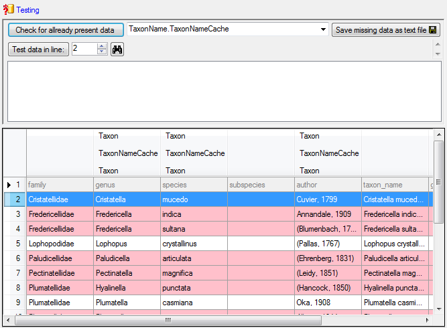Click the Testing icon in the header
The height and width of the screenshot is (328, 447).
tap(9, 10)
